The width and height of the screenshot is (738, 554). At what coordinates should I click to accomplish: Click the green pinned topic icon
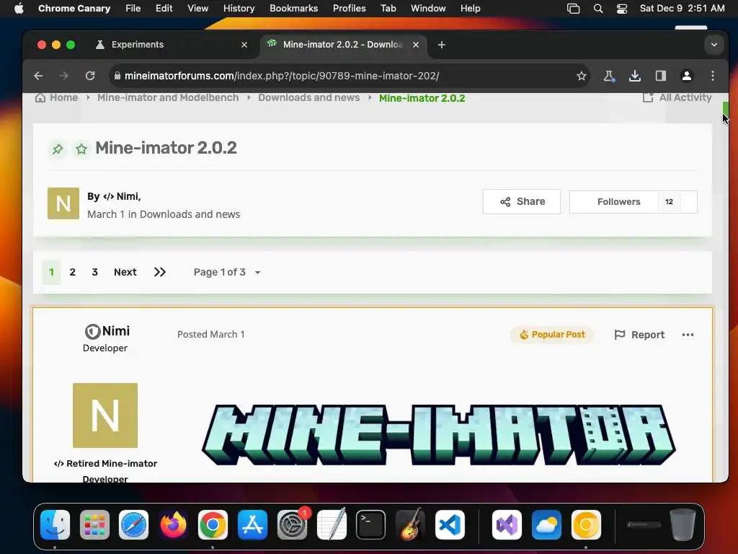tap(58, 149)
